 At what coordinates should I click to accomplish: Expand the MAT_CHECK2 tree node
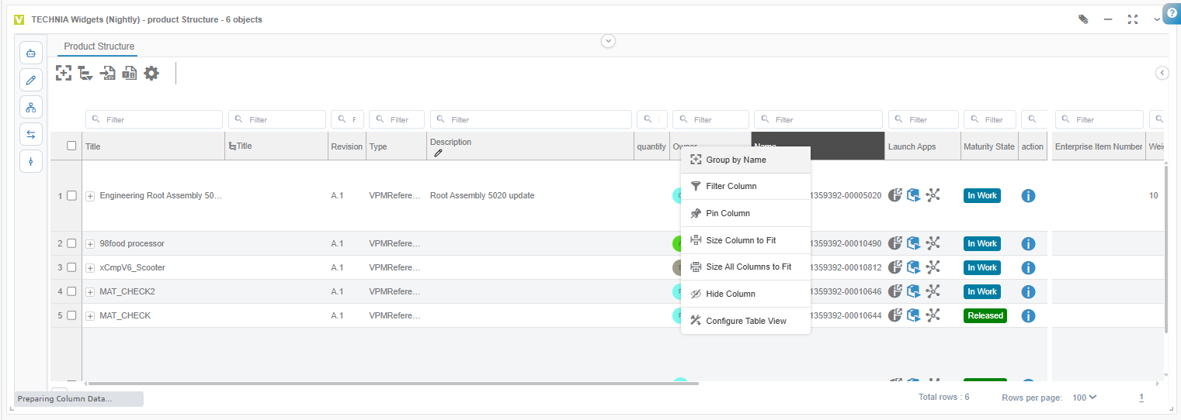coord(90,292)
